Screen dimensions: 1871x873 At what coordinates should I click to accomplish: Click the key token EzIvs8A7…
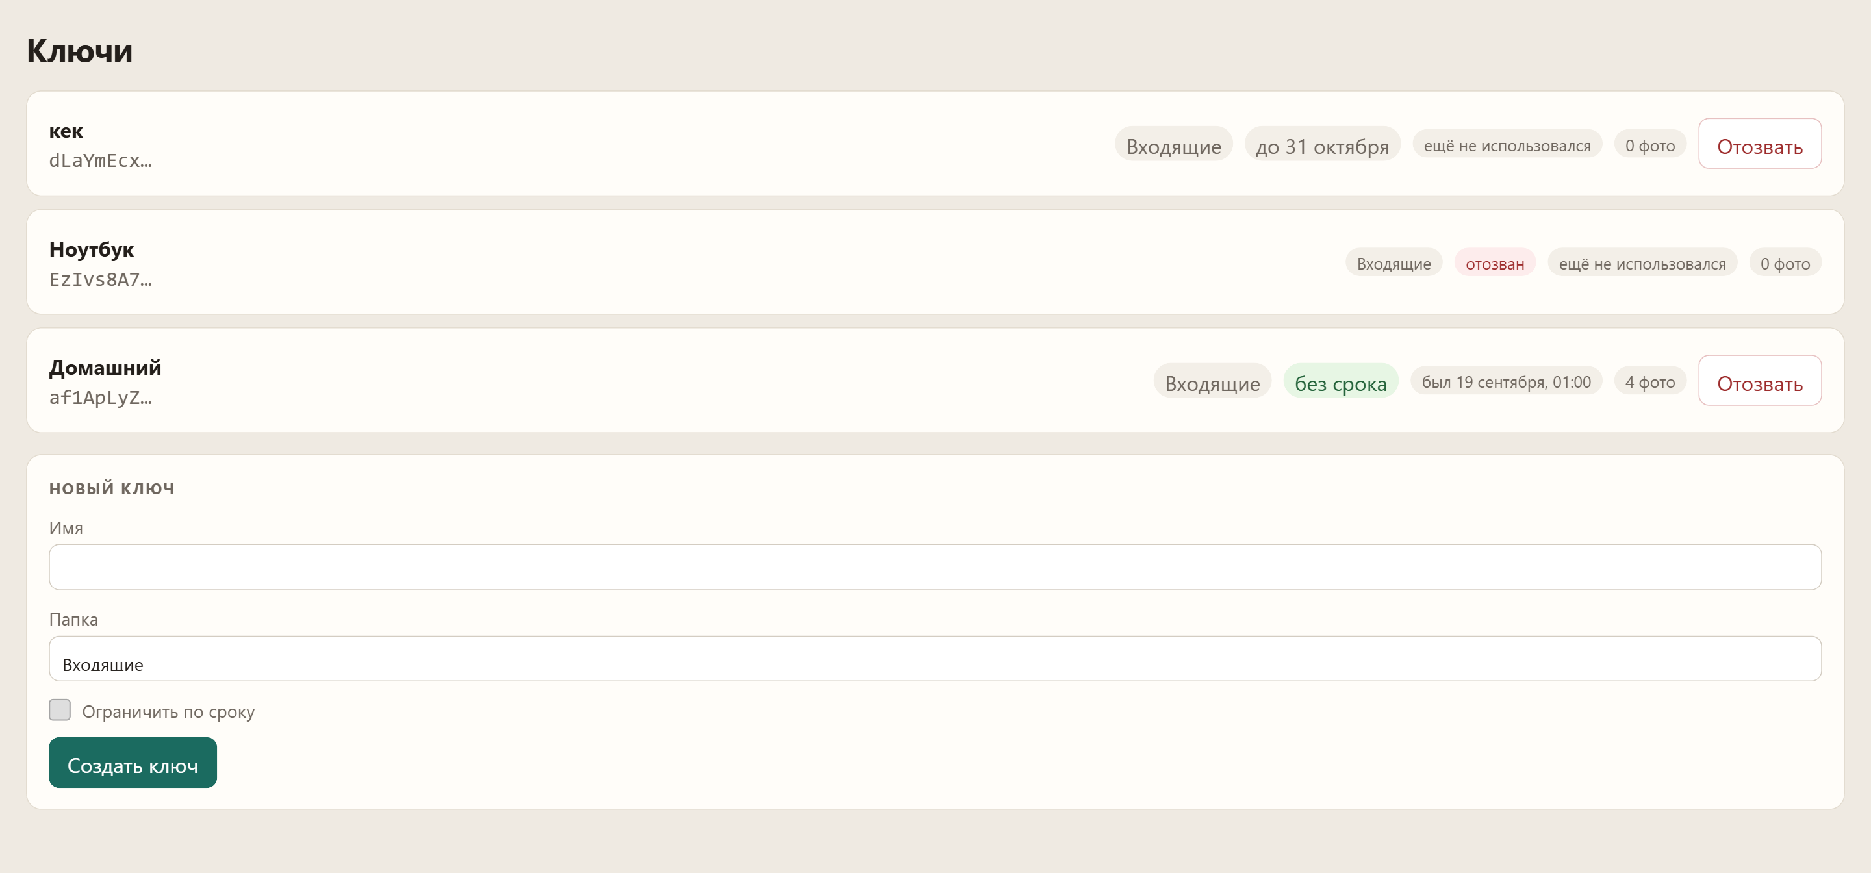(x=101, y=279)
